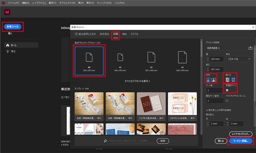Toggle the プライマリテキストフレーム checkbox

tap(227, 101)
